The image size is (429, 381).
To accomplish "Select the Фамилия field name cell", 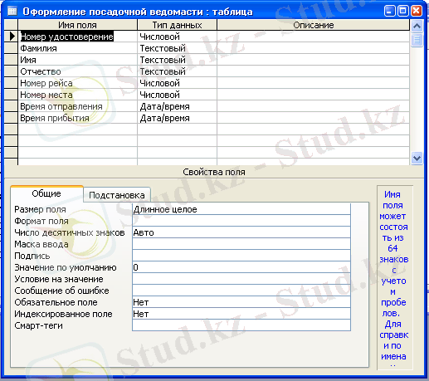I will coord(77,48).
